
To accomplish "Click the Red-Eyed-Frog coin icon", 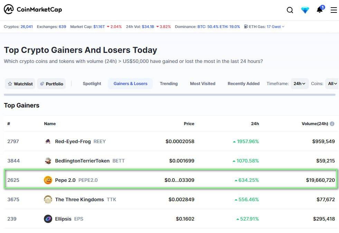I will [x=48, y=141].
